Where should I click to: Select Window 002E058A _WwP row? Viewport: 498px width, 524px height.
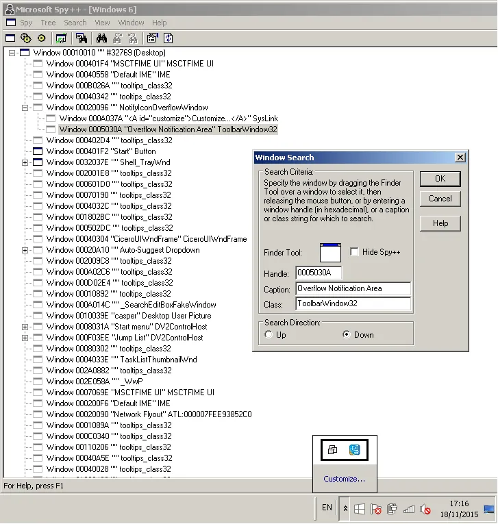[95, 382]
